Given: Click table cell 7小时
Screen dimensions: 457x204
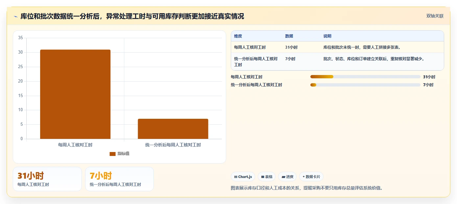Looking at the screenshot, I should click(290, 59).
